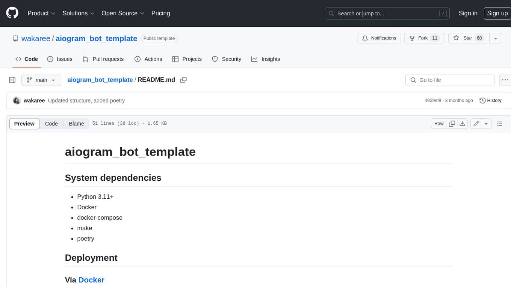Focus the Go to file search box
This screenshot has width=511, height=287.
pos(450,80)
